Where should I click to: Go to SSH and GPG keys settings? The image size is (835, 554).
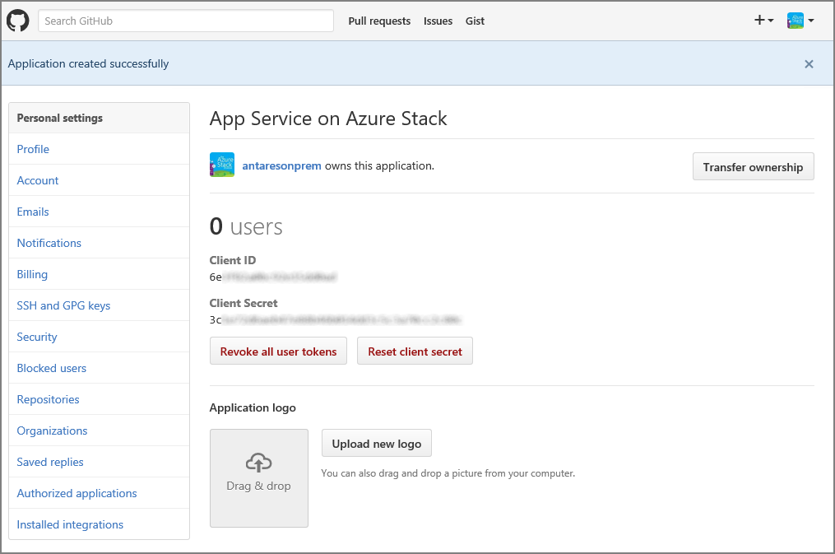pos(63,305)
